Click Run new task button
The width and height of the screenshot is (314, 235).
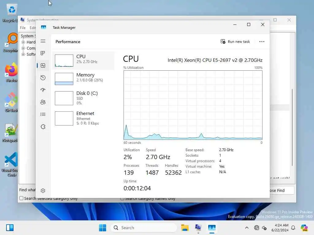point(235,42)
